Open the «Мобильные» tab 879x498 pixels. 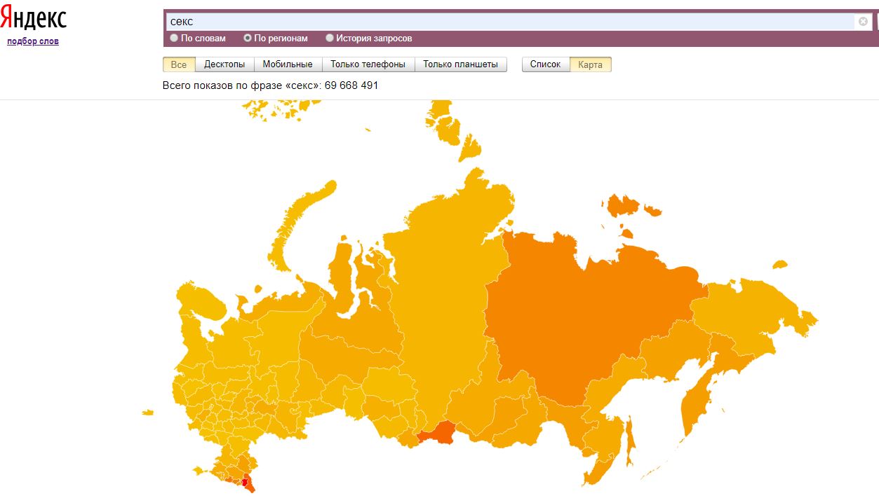[x=288, y=64]
